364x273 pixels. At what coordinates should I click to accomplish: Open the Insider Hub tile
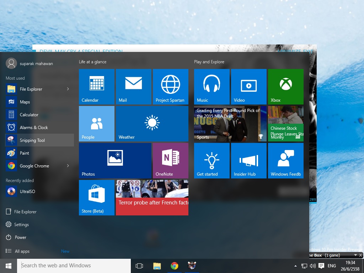pyautogui.click(x=248, y=160)
